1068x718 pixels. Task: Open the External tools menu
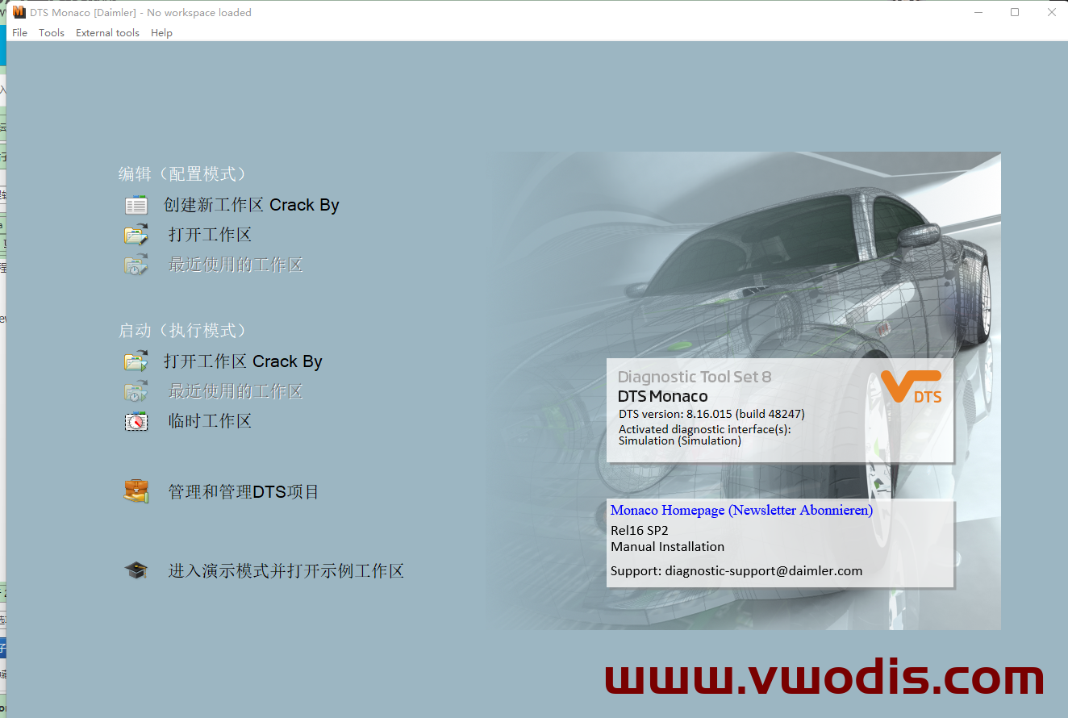click(x=107, y=33)
